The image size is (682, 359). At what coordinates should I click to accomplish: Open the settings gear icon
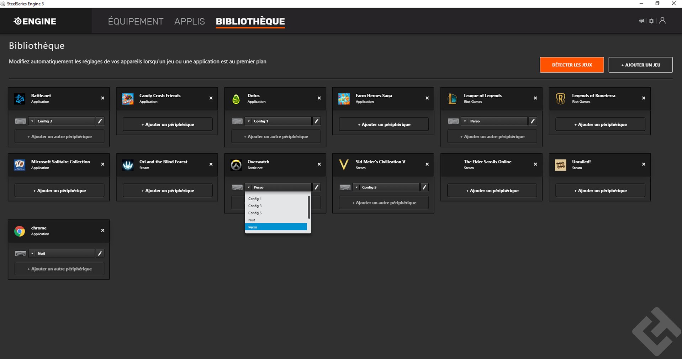click(651, 21)
